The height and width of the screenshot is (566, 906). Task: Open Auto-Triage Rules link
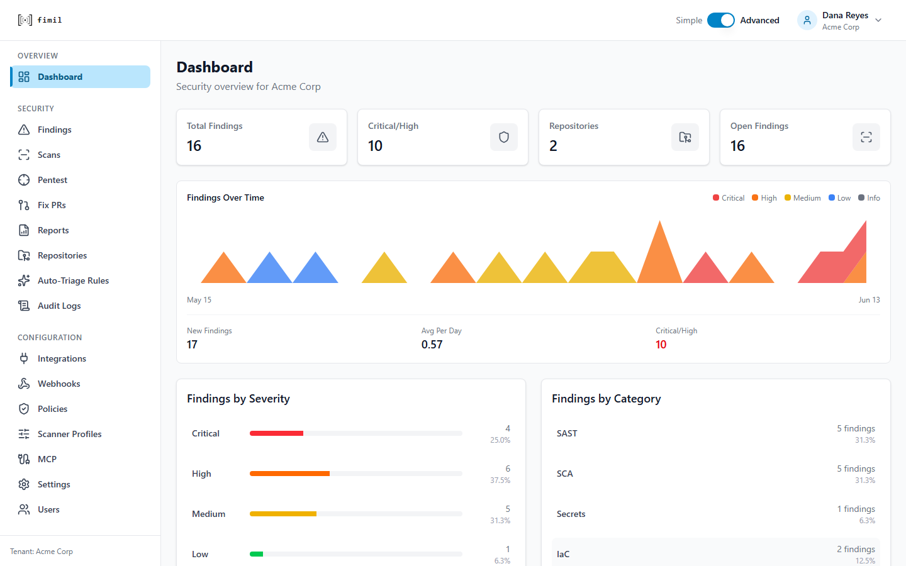pyautogui.click(x=81, y=280)
